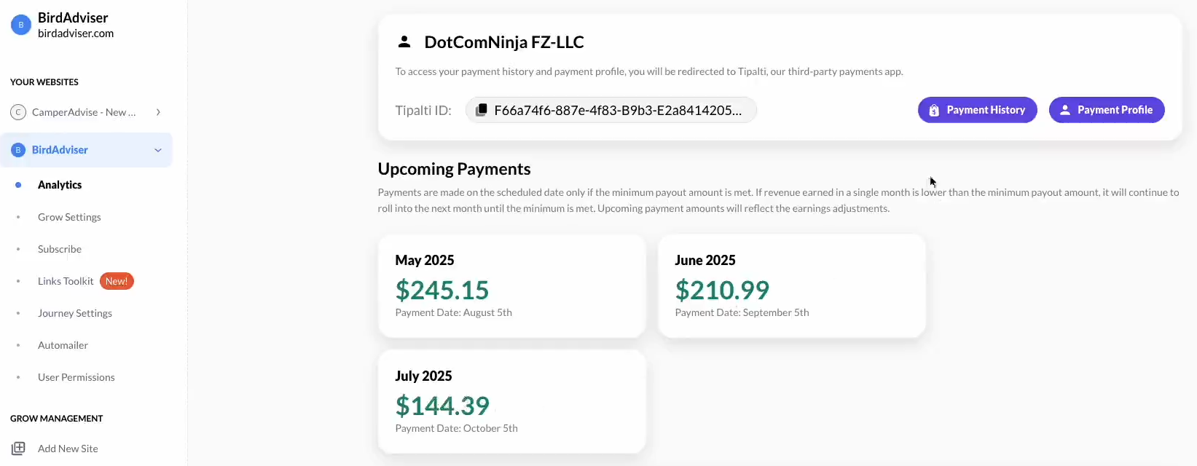Click the Tipalti ID value field
Screen dimensions: 1197x466
[611, 110]
